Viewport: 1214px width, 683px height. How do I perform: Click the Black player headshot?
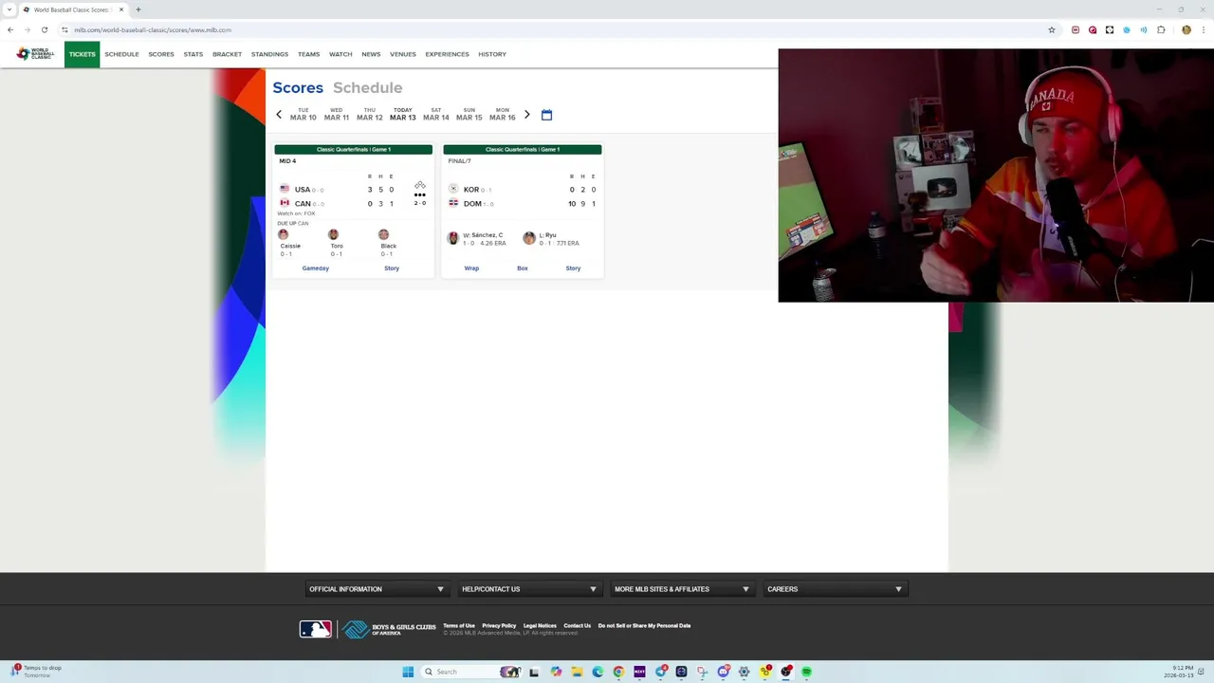pyautogui.click(x=383, y=234)
